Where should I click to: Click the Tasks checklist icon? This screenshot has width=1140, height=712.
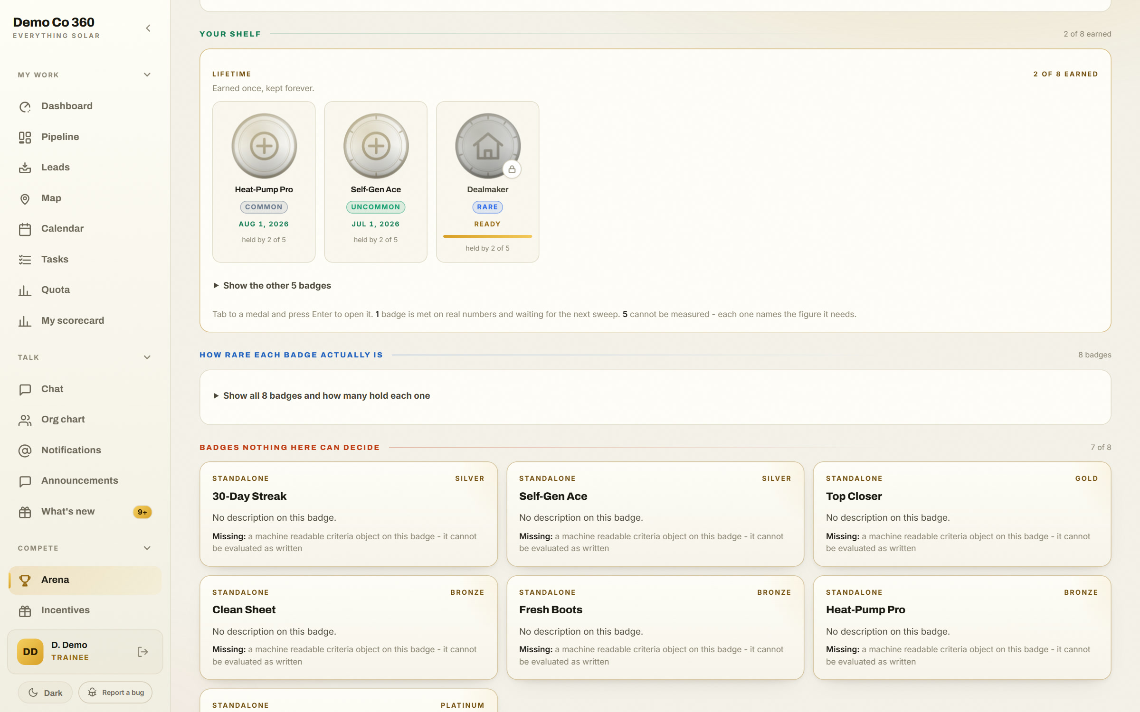25,260
